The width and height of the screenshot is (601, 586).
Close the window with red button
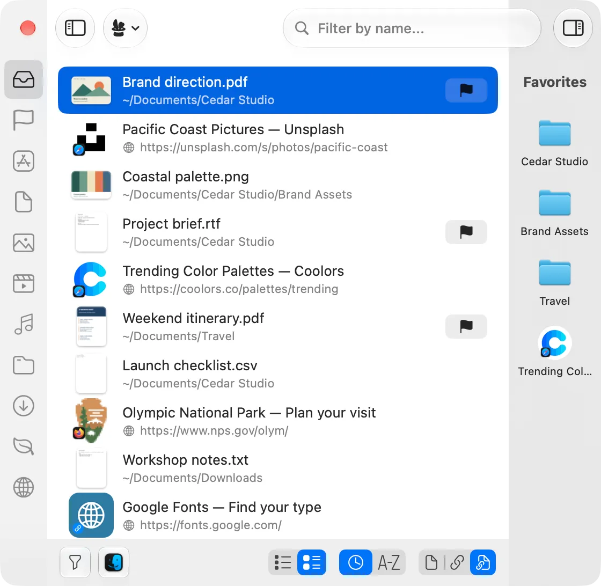tap(27, 28)
